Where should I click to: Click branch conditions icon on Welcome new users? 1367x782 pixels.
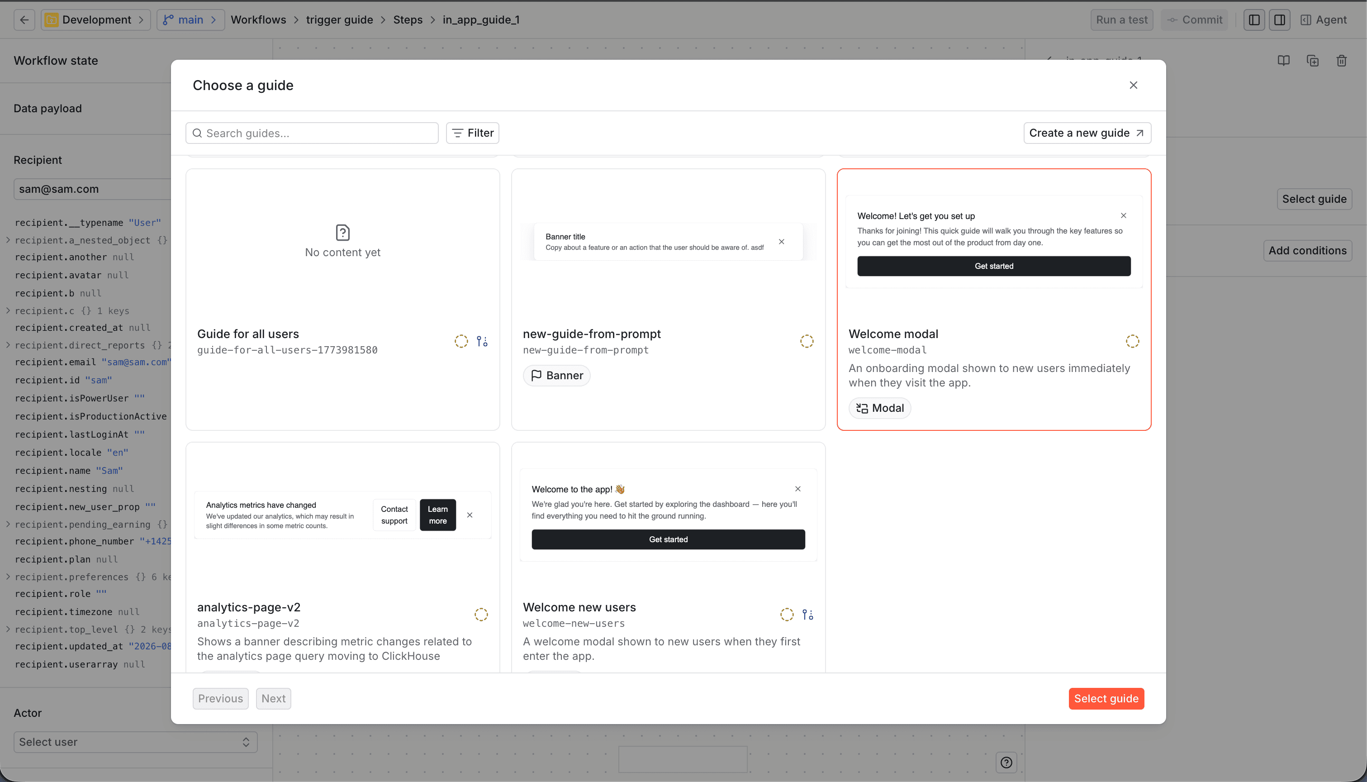[808, 615]
